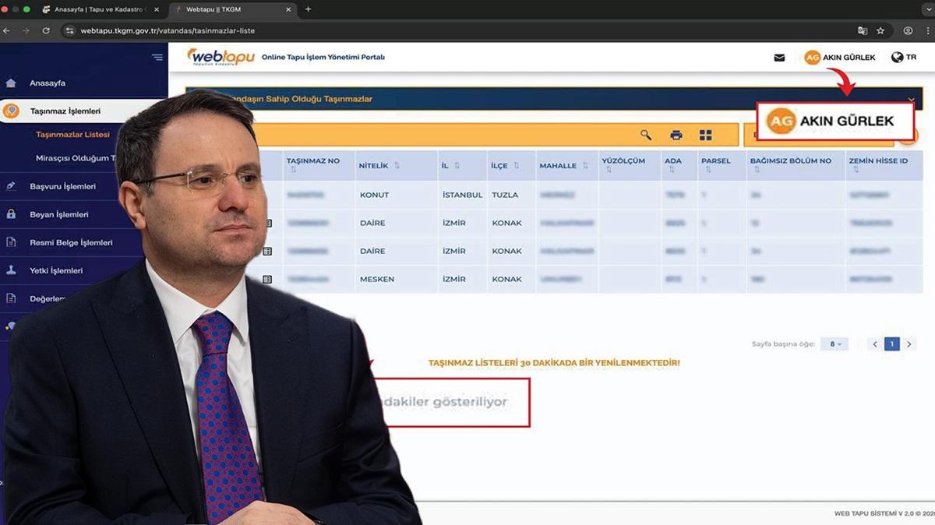Open Taşınmazlar Listesi sidebar link
This screenshot has height=525, width=935.
coord(72,135)
